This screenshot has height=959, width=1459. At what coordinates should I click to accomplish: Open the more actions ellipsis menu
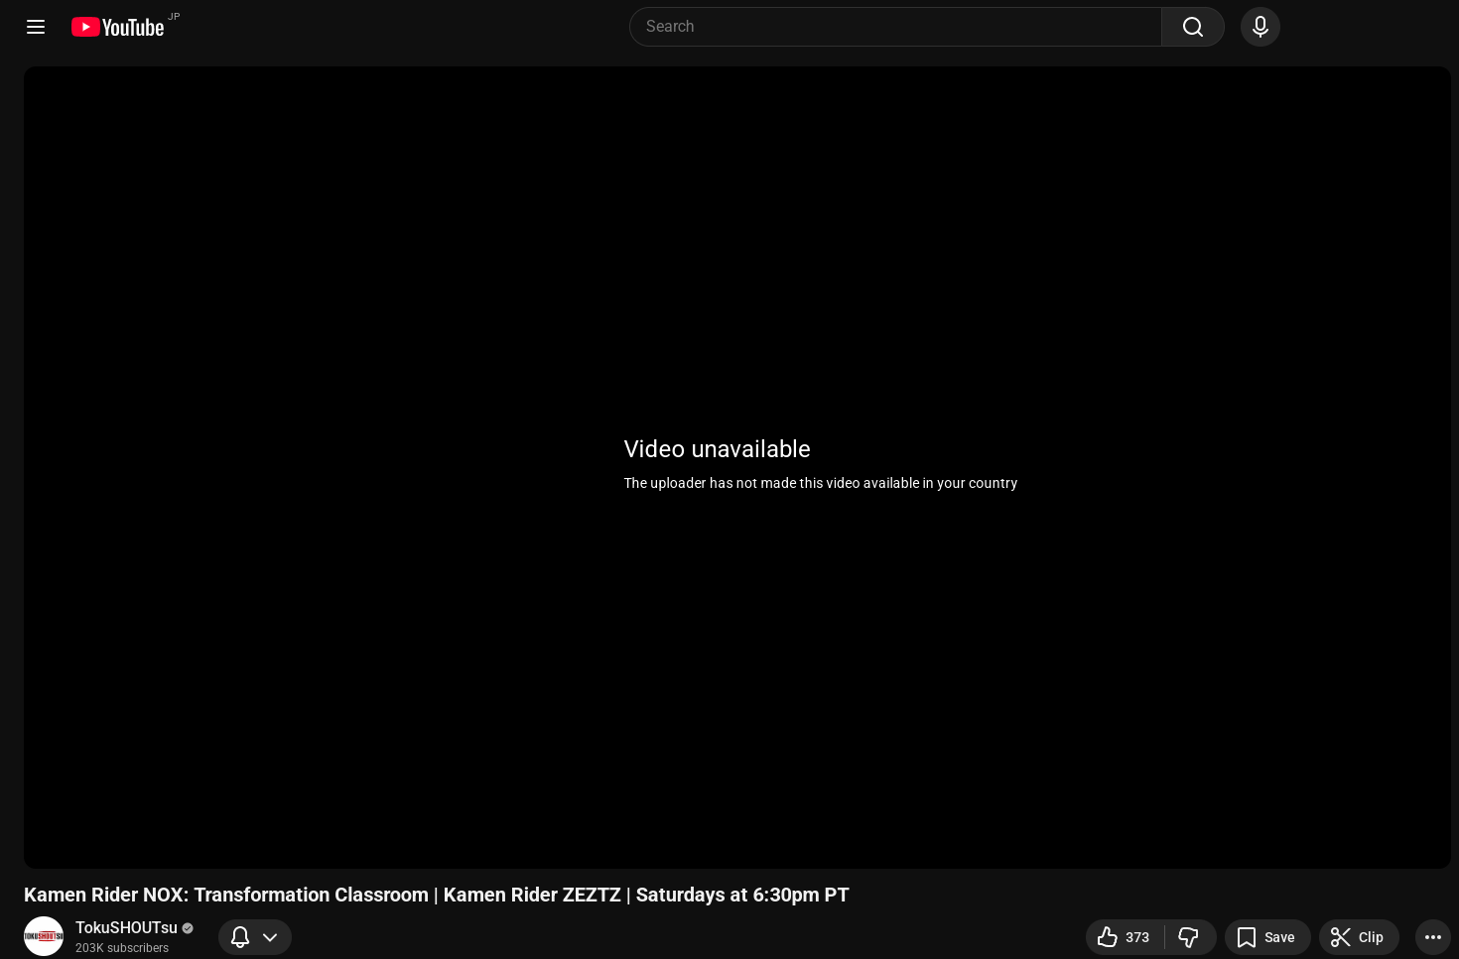pyautogui.click(x=1433, y=937)
